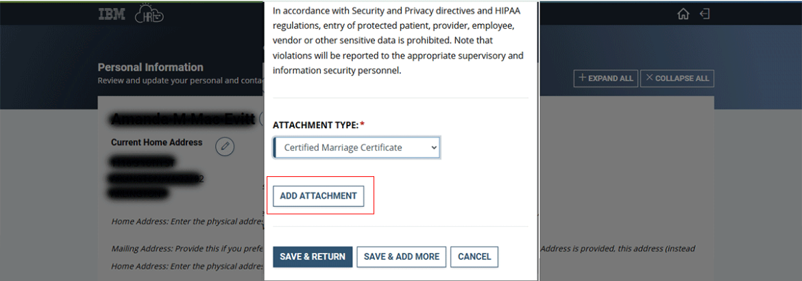Select the Current Home Address label
This screenshot has width=802, height=281.
coord(157,143)
